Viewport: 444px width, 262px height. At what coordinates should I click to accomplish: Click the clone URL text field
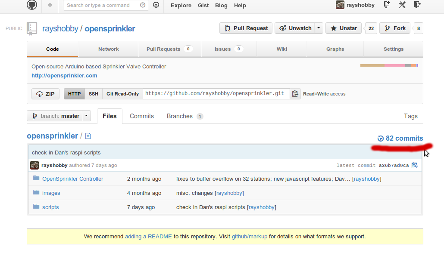point(216,94)
